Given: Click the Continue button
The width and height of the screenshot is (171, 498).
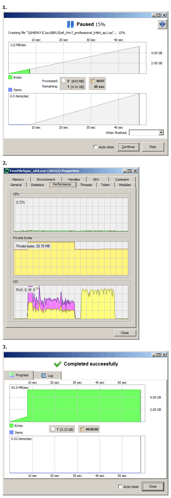Looking at the screenshot, I should click(128, 147).
